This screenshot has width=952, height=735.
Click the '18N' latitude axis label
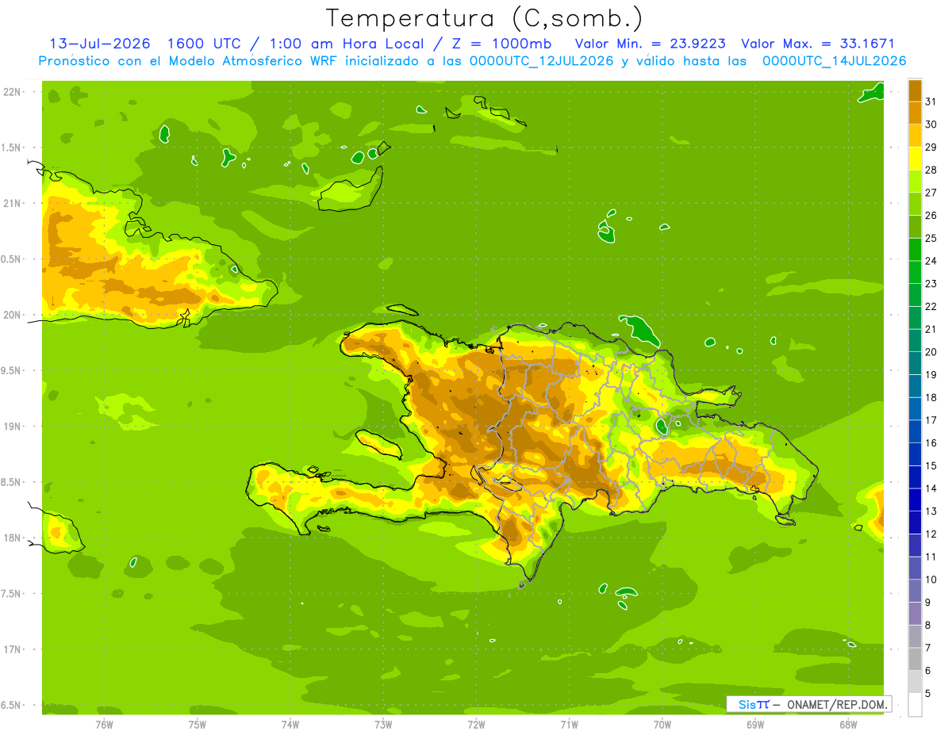click(13, 538)
